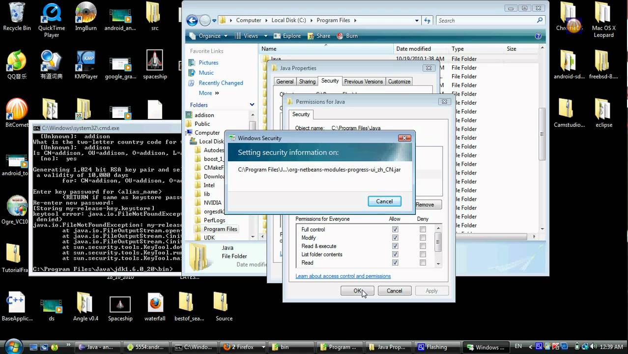This screenshot has height=354, width=628.
Task: Open the 有道词典 desktop icon
Action: [x=52, y=64]
